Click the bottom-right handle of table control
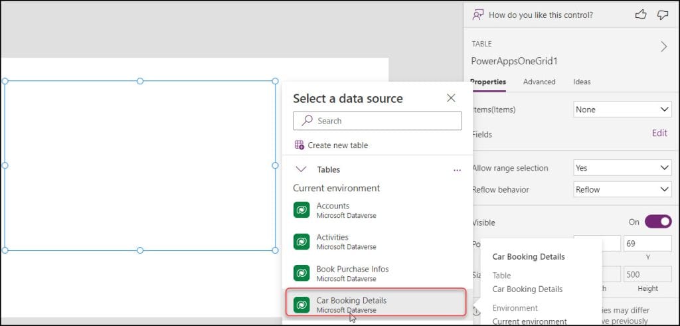The image size is (680, 326). [275, 250]
